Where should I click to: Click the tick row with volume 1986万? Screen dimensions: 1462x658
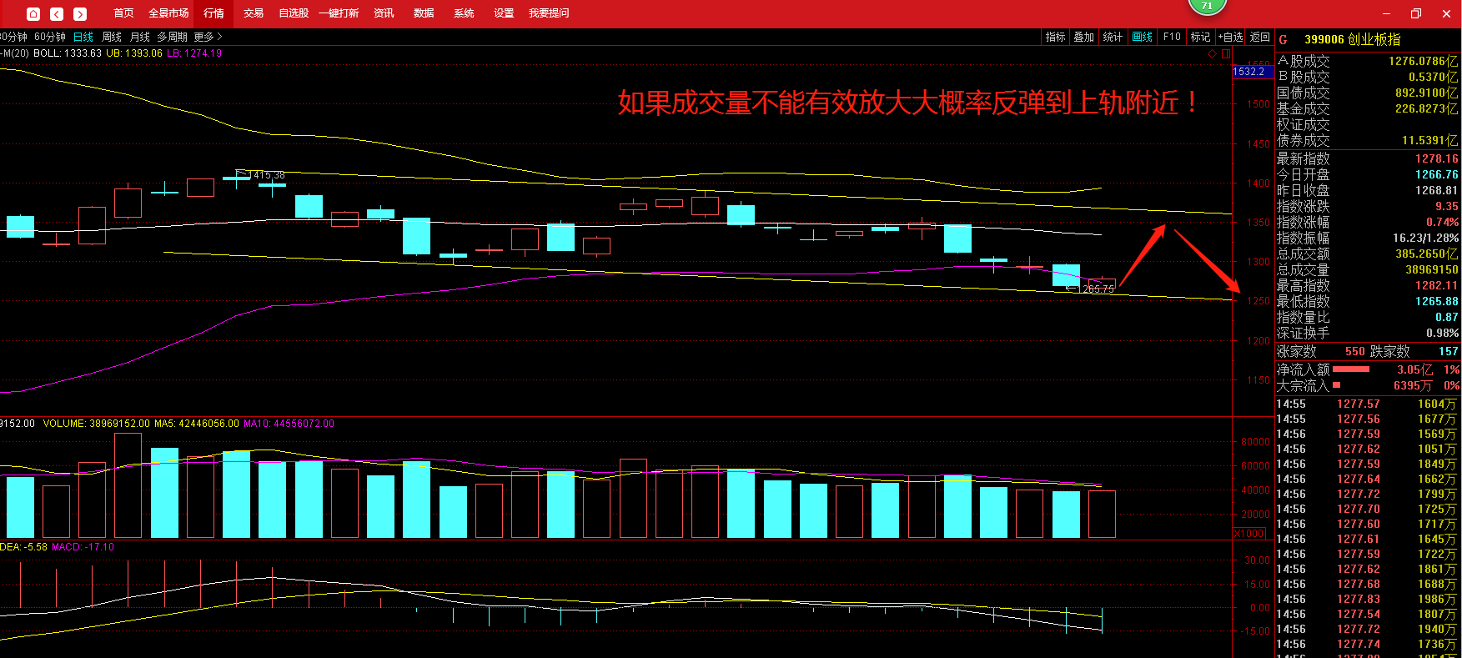(x=1368, y=599)
